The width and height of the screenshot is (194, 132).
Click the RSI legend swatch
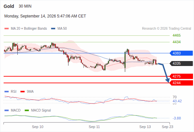coord(7,92)
